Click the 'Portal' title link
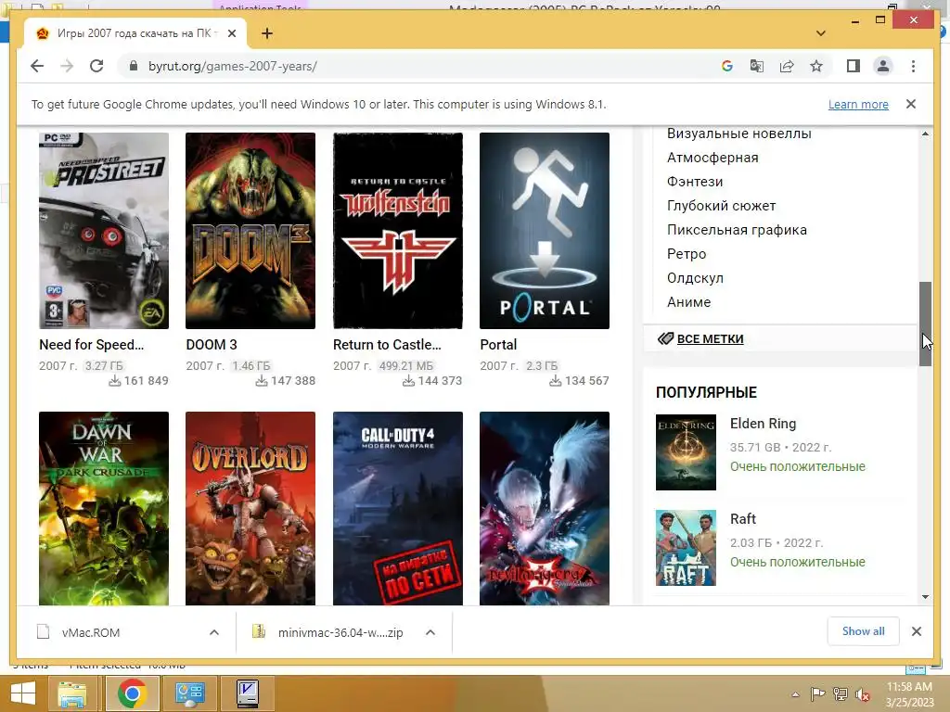 click(498, 345)
